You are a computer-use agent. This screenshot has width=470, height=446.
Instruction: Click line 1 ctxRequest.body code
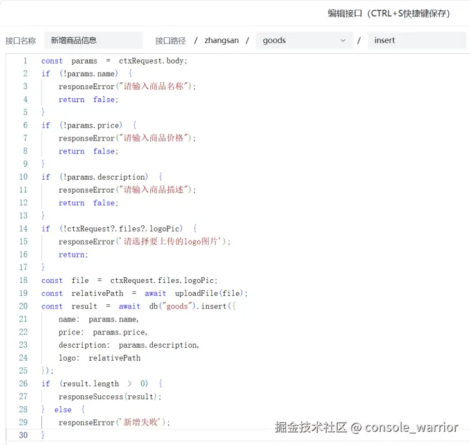[x=153, y=61]
